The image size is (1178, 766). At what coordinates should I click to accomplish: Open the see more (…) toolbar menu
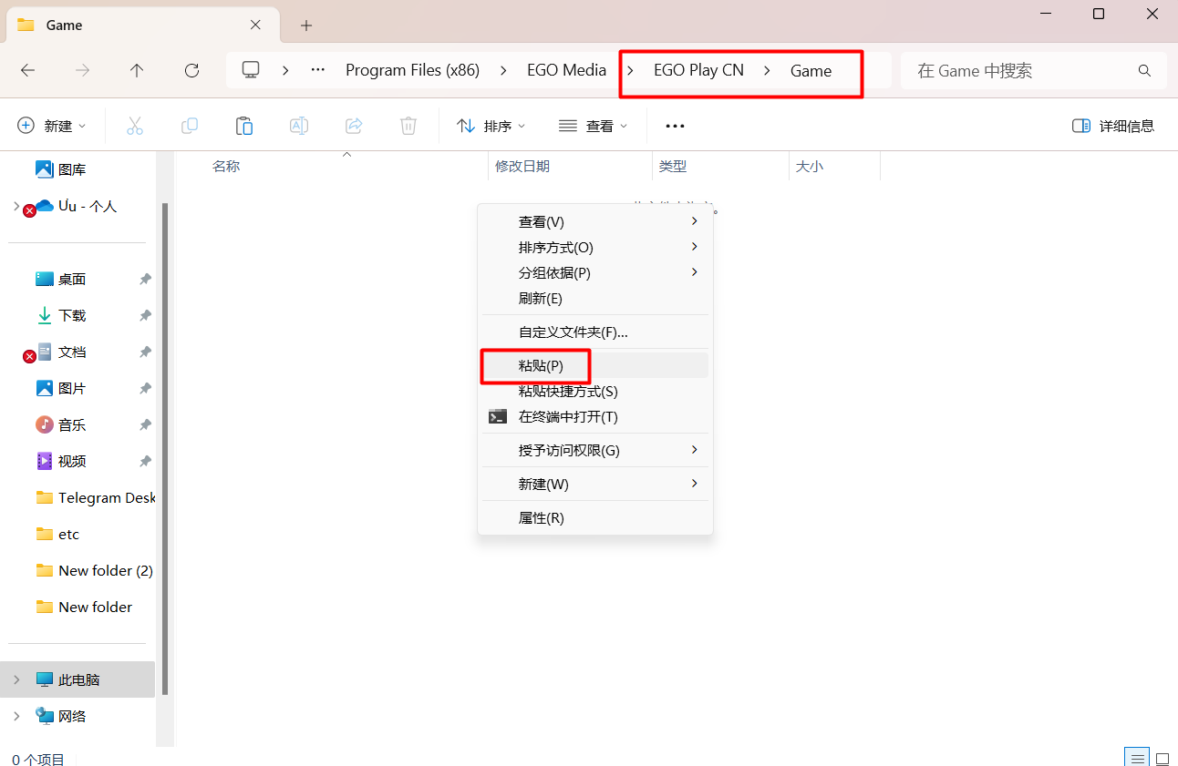pyautogui.click(x=675, y=126)
